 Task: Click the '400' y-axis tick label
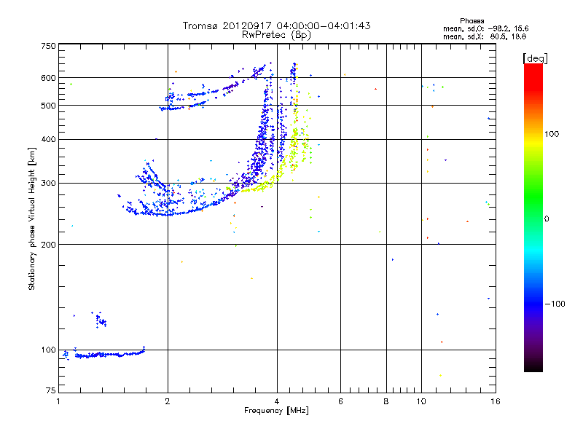48,139
